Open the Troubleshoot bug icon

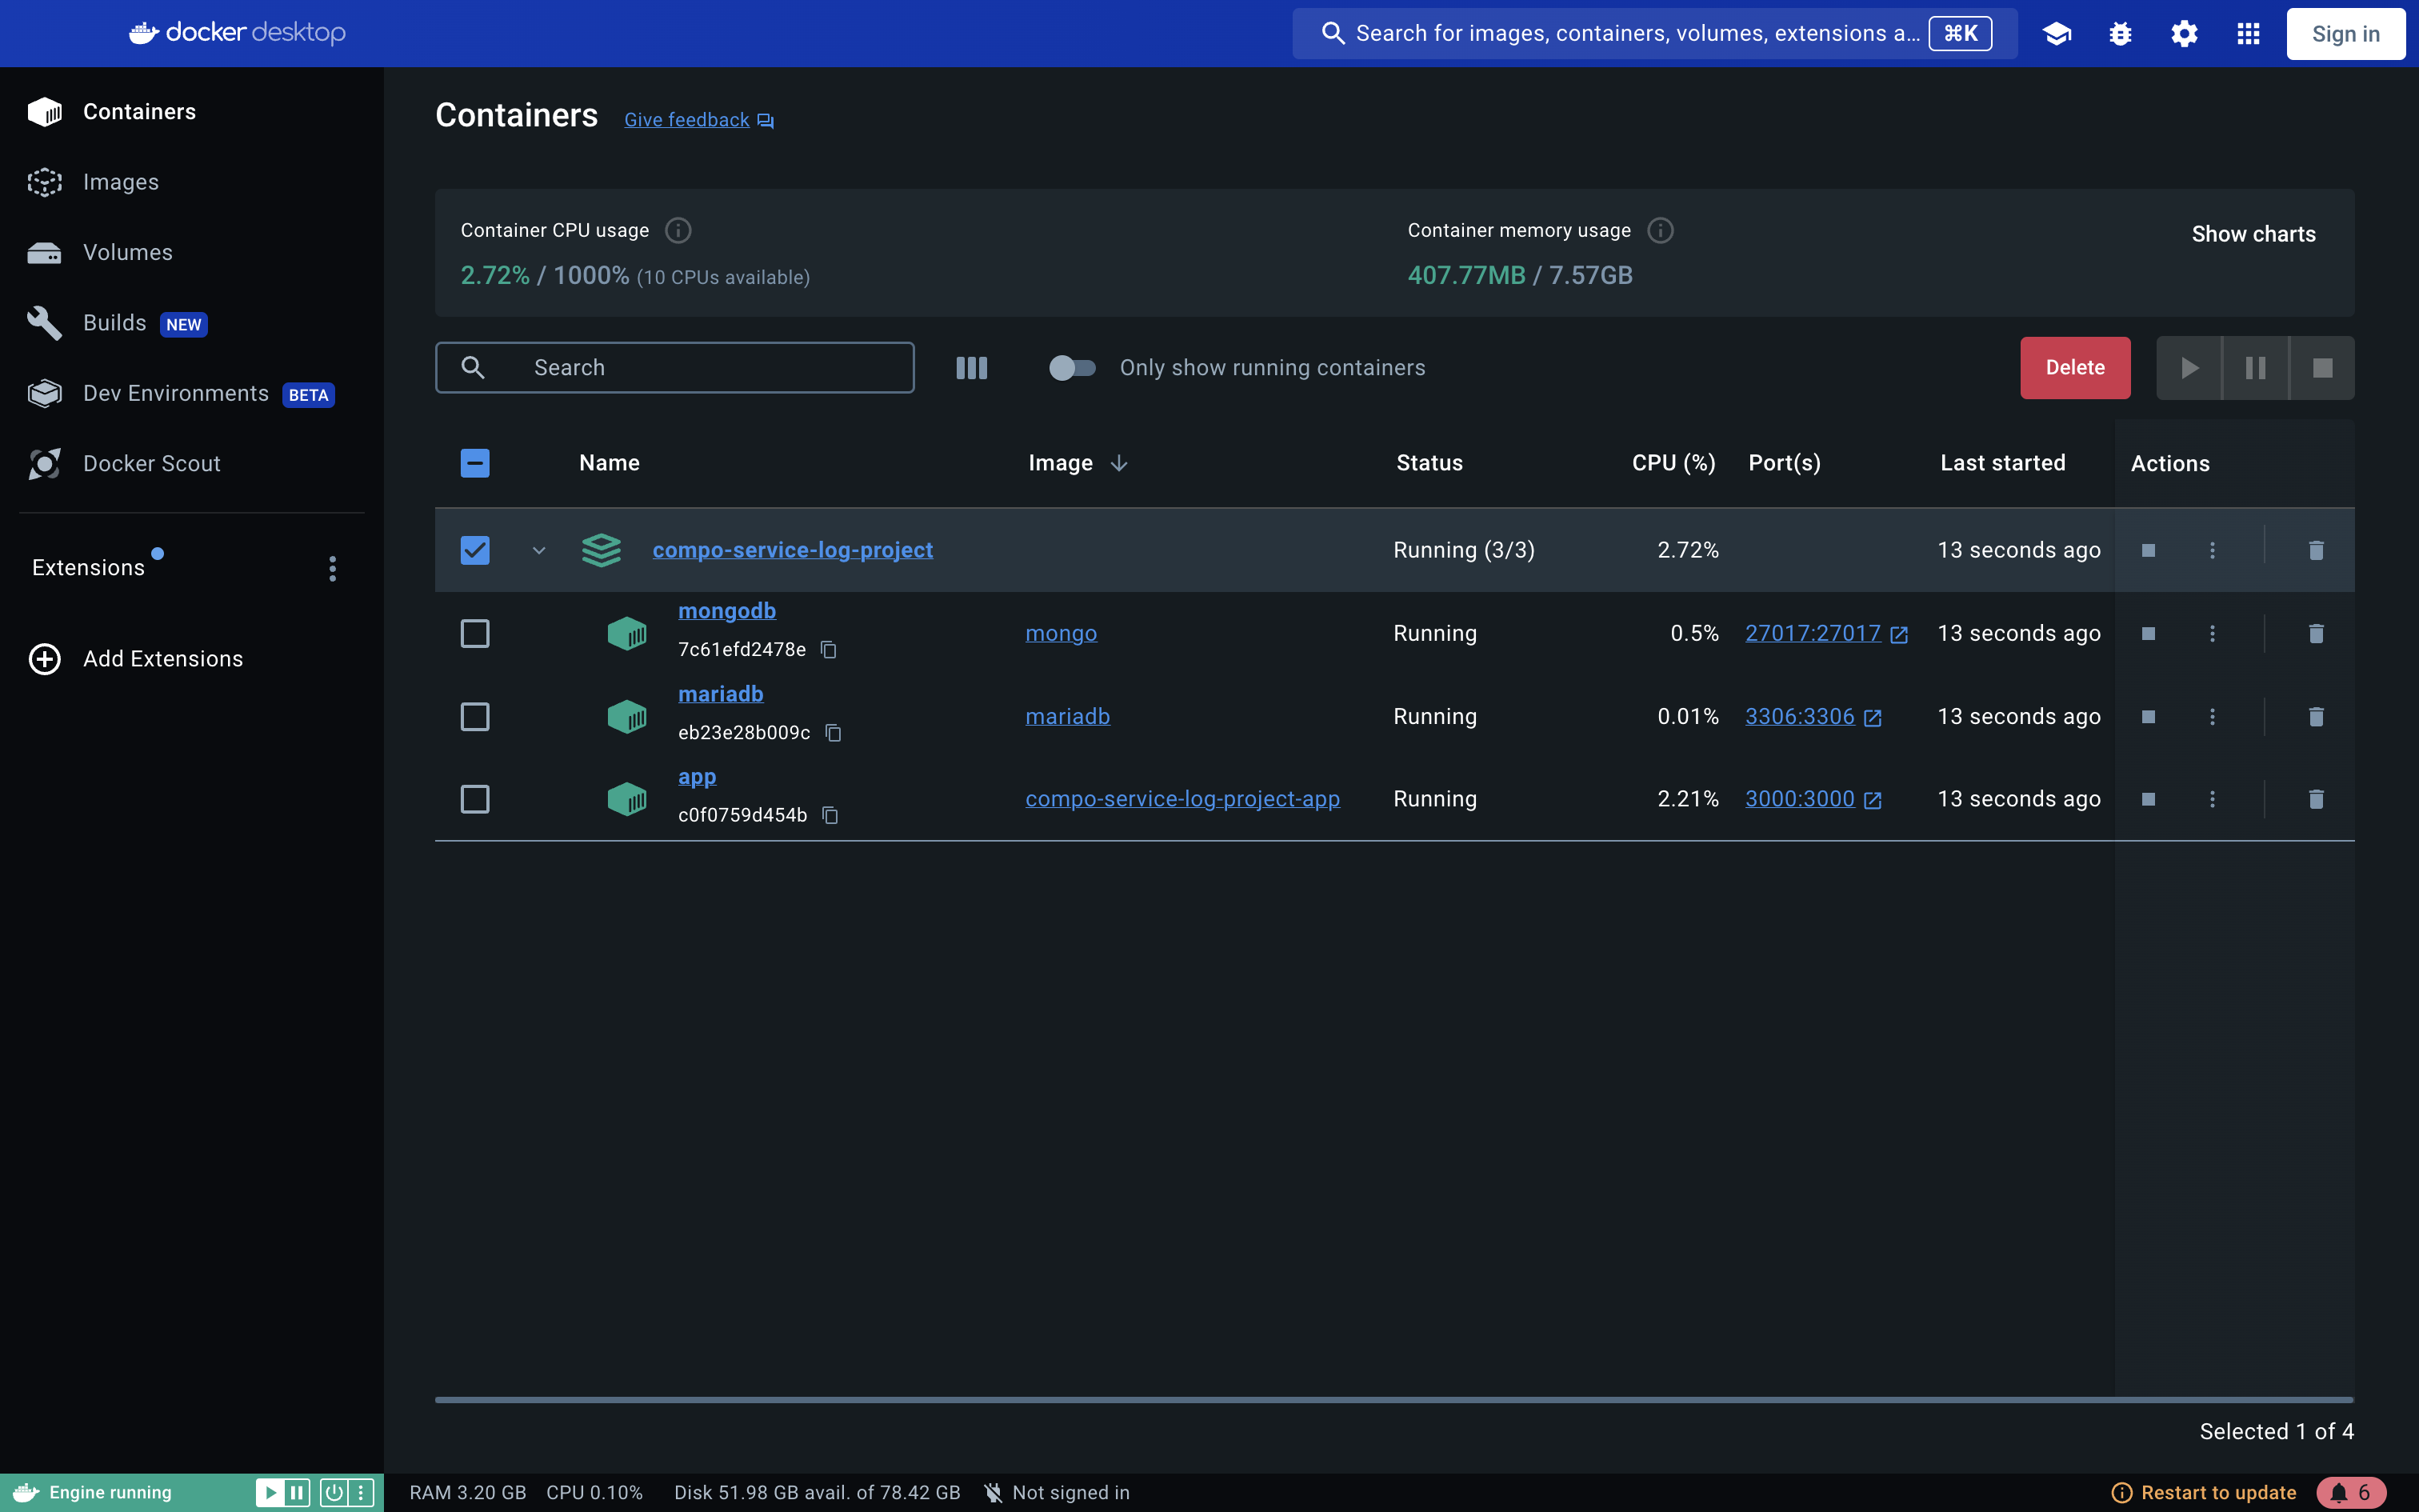click(x=2120, y=34)
